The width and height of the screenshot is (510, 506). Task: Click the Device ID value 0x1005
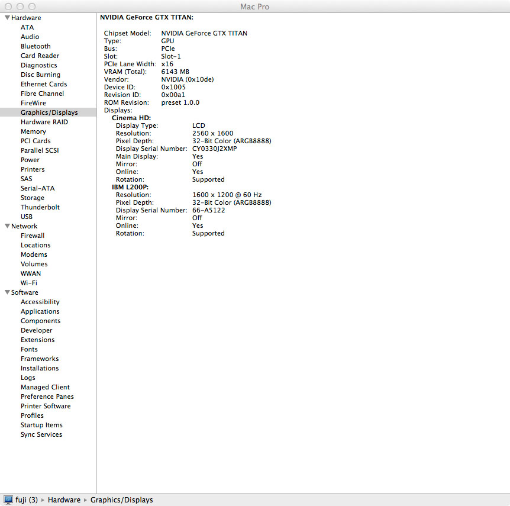pyautogui.click(x=173, y=87)
